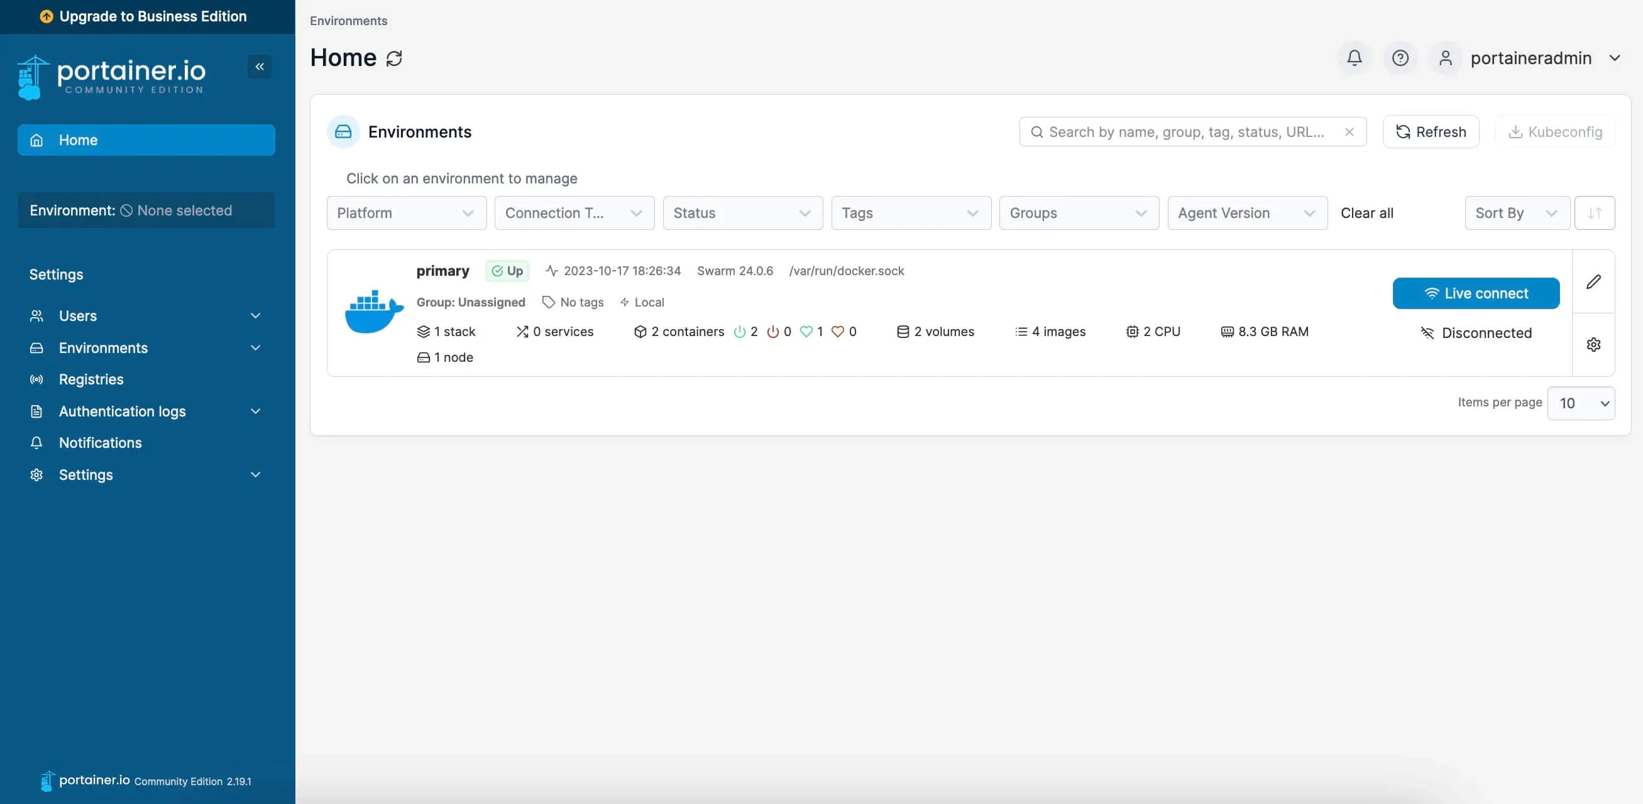1643x804 pixels.
Task: Open Environments in the sidebar
Action: (146, 347)
